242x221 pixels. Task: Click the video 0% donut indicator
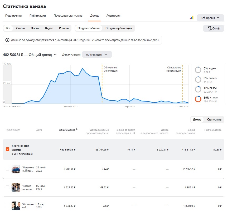coord(198,70)
